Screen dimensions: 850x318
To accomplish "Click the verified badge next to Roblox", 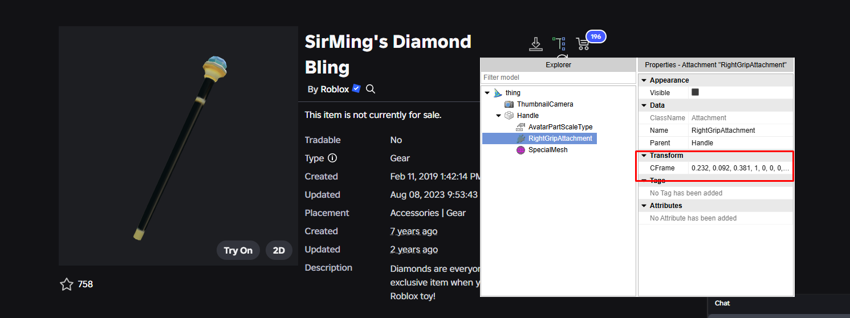I will [356, 88].
